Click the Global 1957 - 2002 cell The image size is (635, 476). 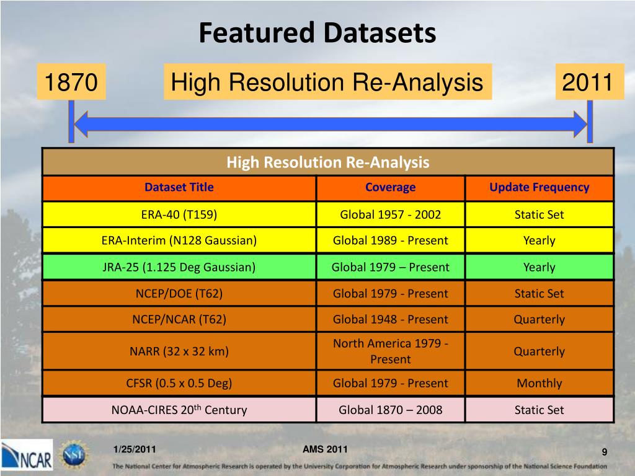coord(391,214)
